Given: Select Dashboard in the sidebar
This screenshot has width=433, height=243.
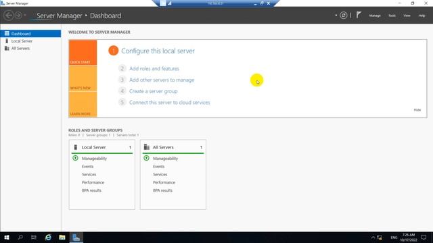Looking at the screenshot, I should point(30,34).
